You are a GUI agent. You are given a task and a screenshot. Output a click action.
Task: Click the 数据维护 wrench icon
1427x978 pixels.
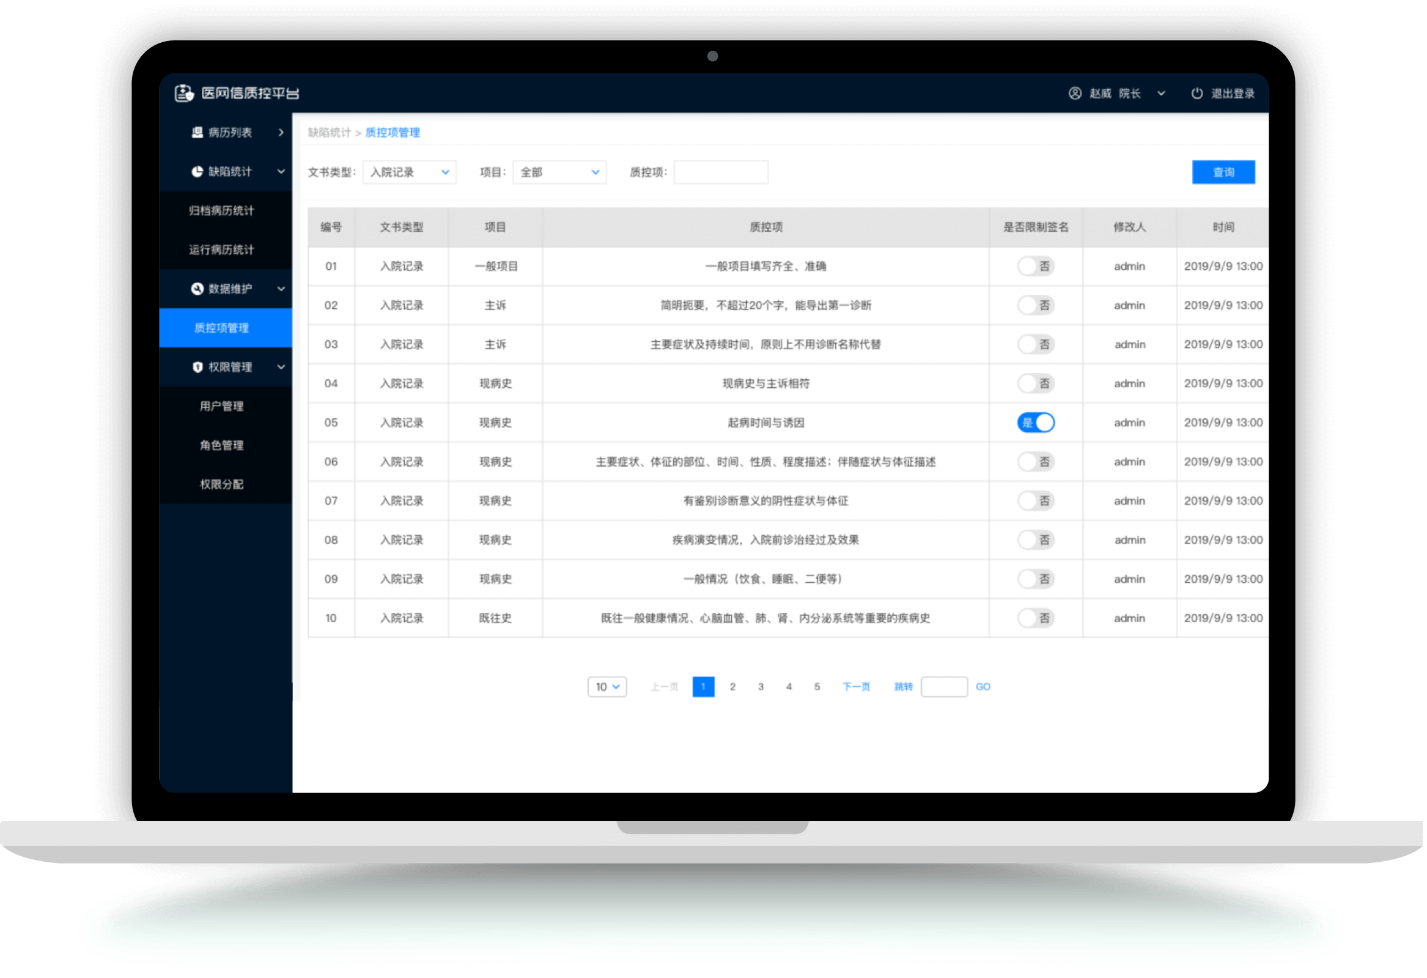click(x=197, y=289)
